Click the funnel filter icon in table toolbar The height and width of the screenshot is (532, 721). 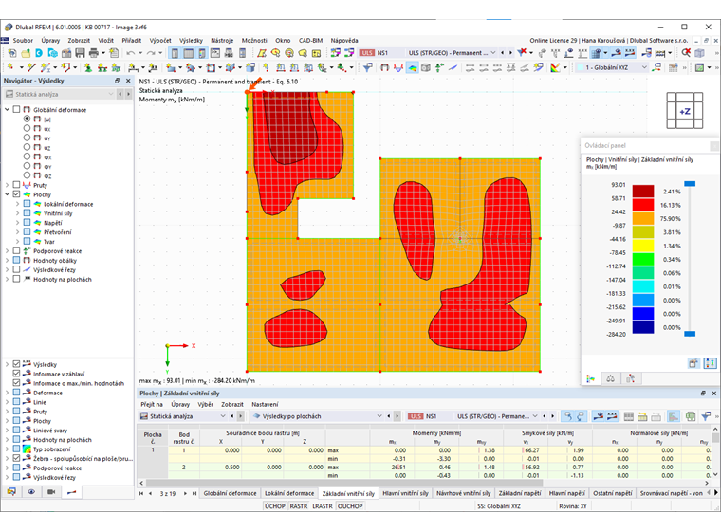706,416
